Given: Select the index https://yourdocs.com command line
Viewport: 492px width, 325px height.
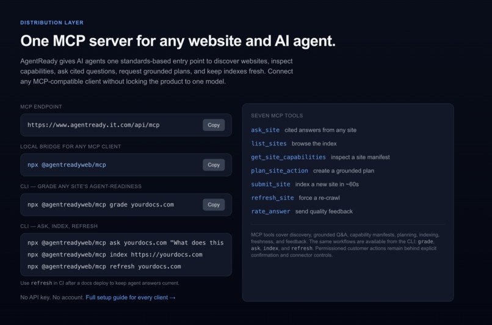Looking at the screenshot, I should tap(115, 255).
